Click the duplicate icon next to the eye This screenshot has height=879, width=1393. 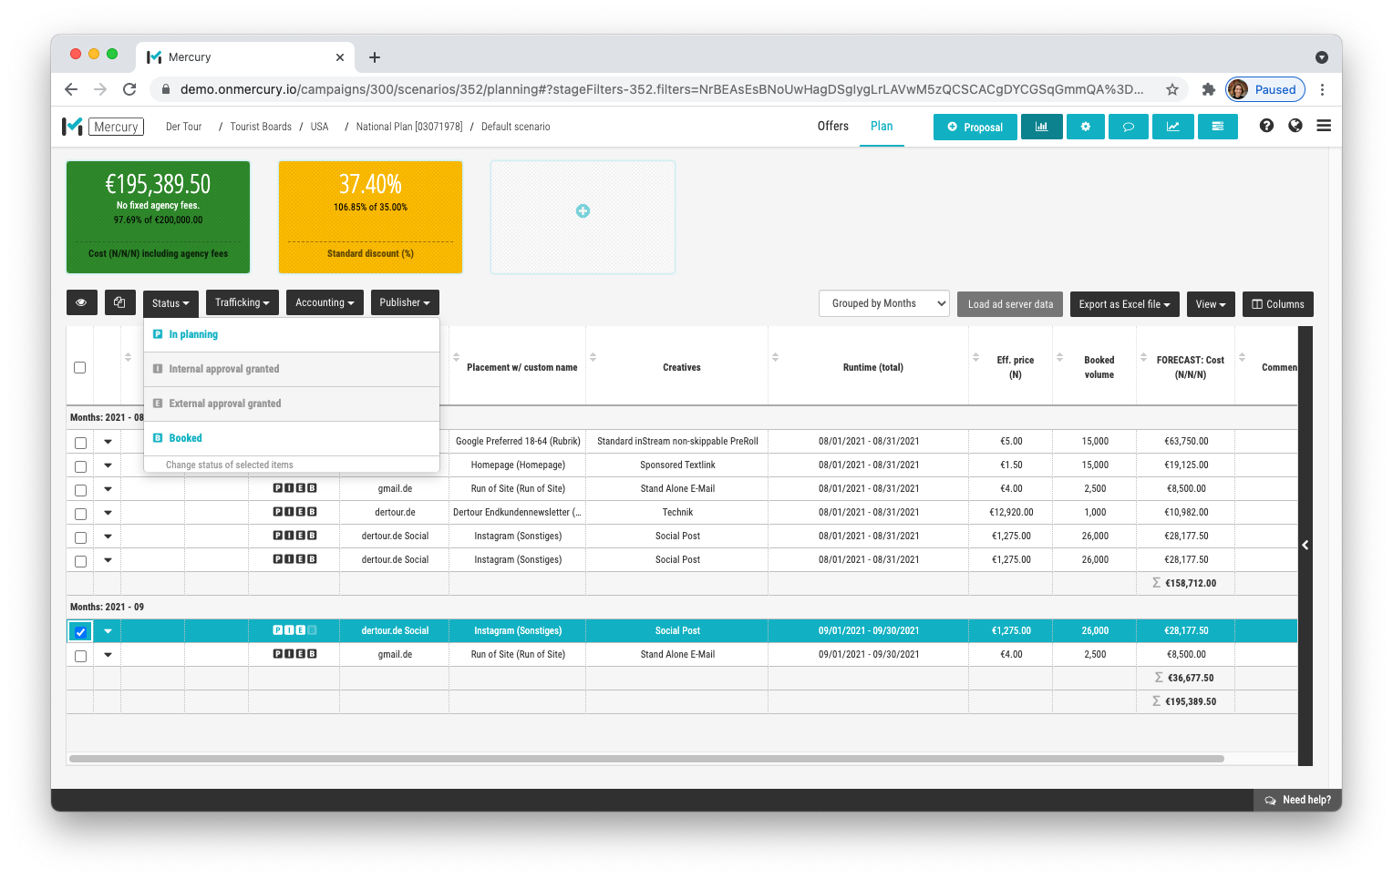click(x=119, y=302)
